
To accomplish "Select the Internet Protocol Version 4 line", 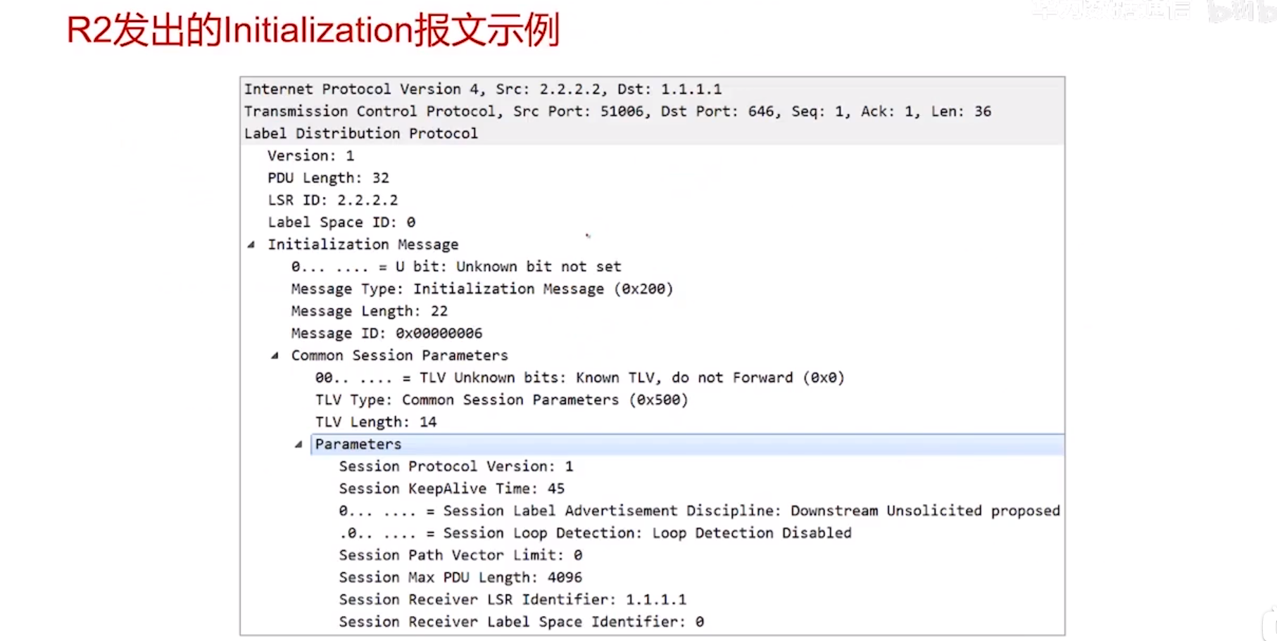I will pos(483,89).
